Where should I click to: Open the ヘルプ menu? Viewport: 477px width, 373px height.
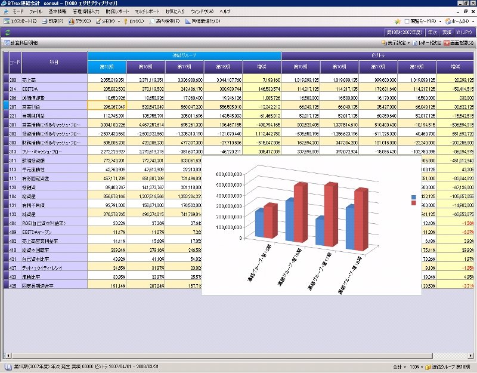(x=225, y=11)
